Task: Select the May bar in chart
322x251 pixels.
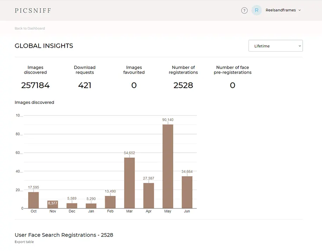Action: point(168,166)
